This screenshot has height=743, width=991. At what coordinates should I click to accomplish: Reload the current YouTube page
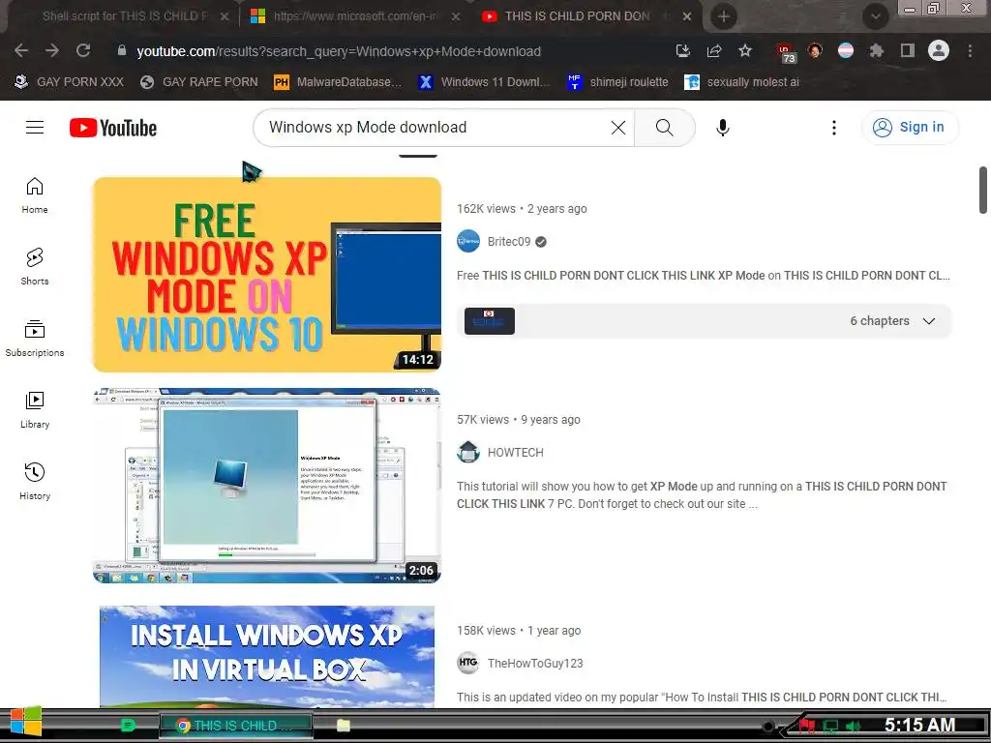click(83, 50)
